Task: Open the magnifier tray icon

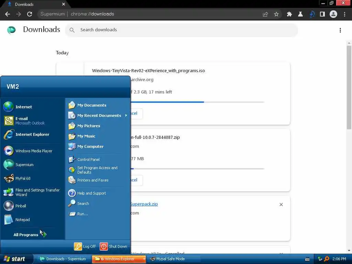Action: [327, 259]
